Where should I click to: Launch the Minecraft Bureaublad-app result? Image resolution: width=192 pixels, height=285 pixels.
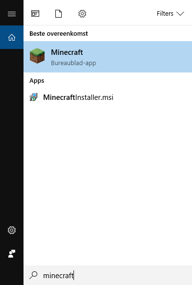(108, 57)
